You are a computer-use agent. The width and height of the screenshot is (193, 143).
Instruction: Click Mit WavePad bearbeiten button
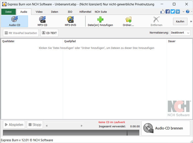[21, 33]
